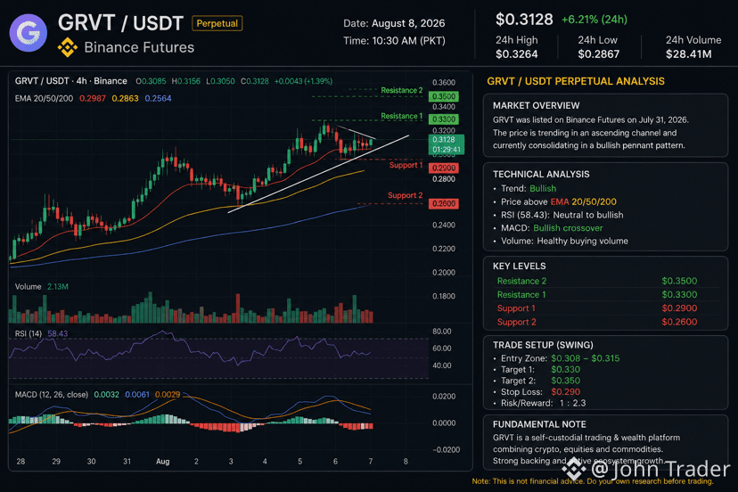Click the Resistance 1 line label on chart
The image size is (738, 492).
pos(401,116)
